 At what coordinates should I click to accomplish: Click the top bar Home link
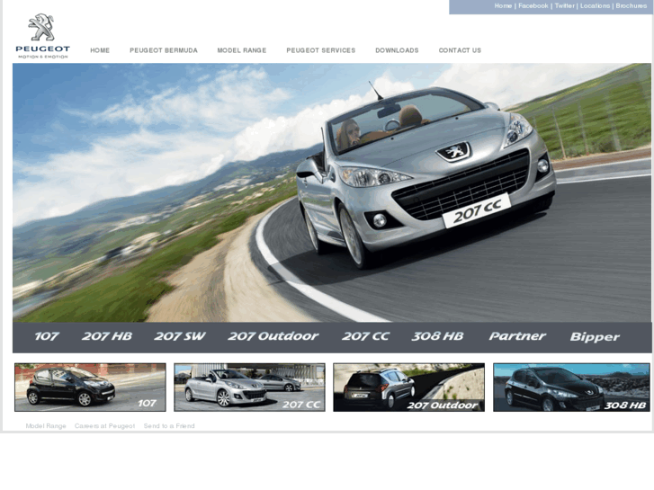click(503, 5)
